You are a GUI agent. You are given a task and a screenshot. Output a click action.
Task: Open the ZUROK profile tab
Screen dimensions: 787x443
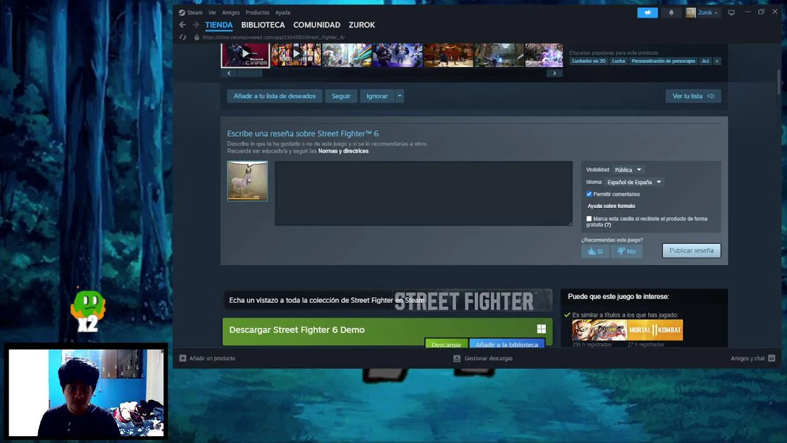[362, 25]
